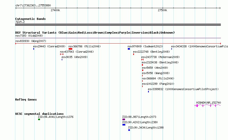228x140 pixels.
Task: Open esv5459 (Ahn2009) label
Action: pos(155,68)
